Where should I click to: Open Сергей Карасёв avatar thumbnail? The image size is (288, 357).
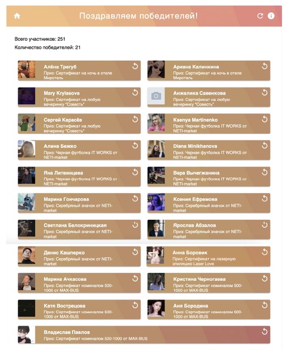27,122
